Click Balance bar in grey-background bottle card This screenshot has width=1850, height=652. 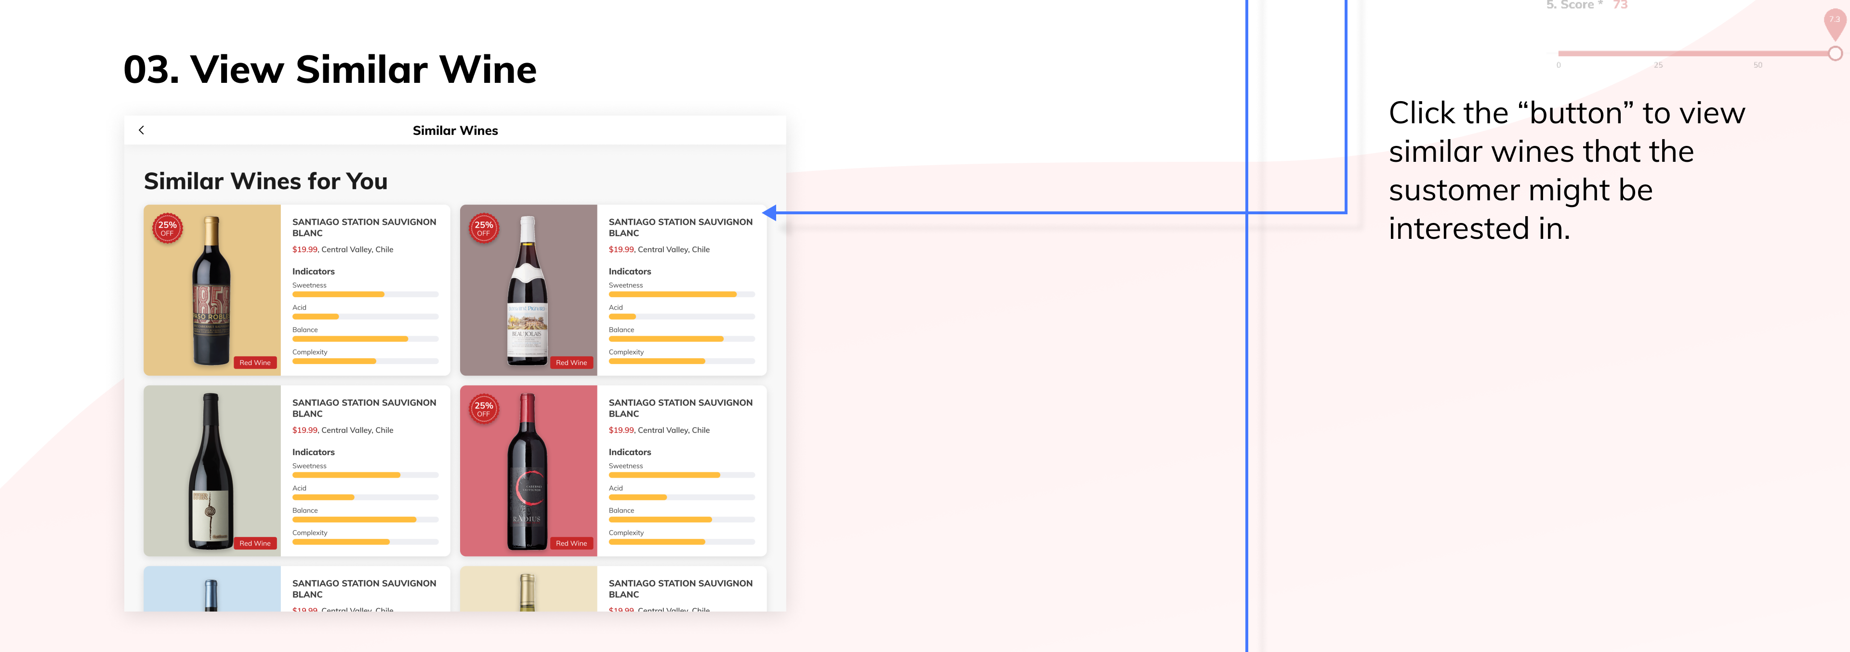point(366,520)
